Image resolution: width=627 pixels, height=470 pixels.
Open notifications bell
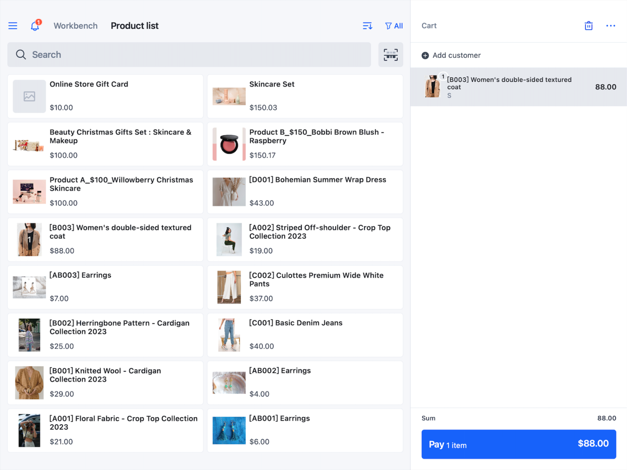pyautogui.click(x=35, y=26)
